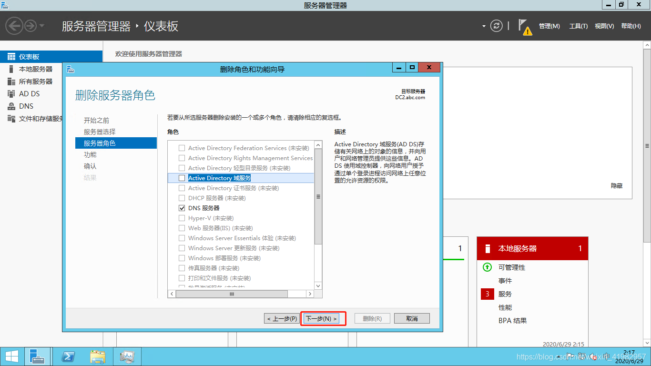
Task: Go to the 功能 wizard step
Action: 90,155
